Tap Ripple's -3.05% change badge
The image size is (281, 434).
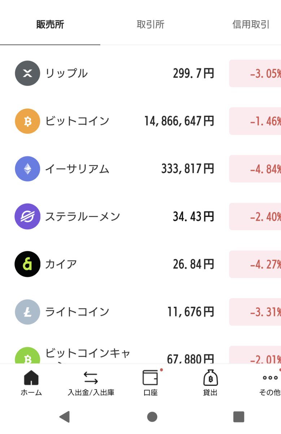pos(255,73)
